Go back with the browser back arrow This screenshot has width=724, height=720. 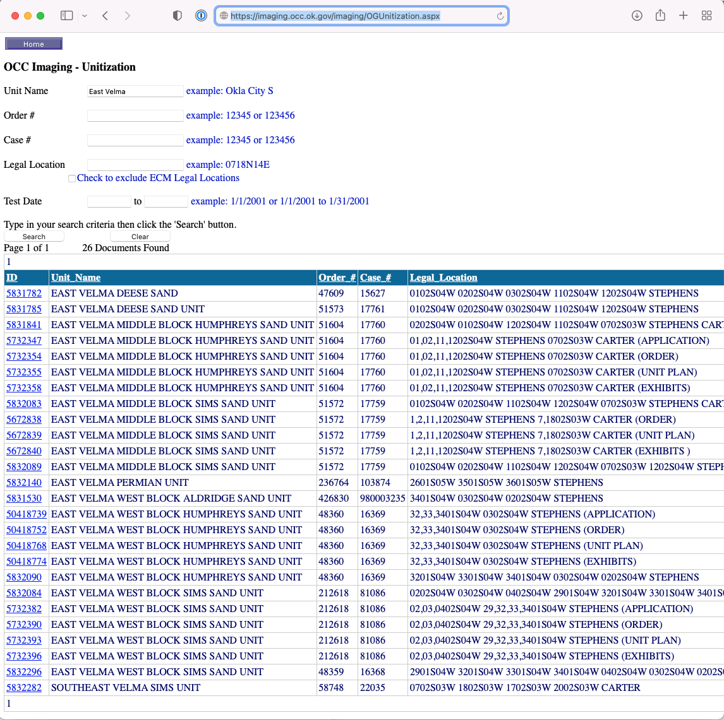coord(106,16)
